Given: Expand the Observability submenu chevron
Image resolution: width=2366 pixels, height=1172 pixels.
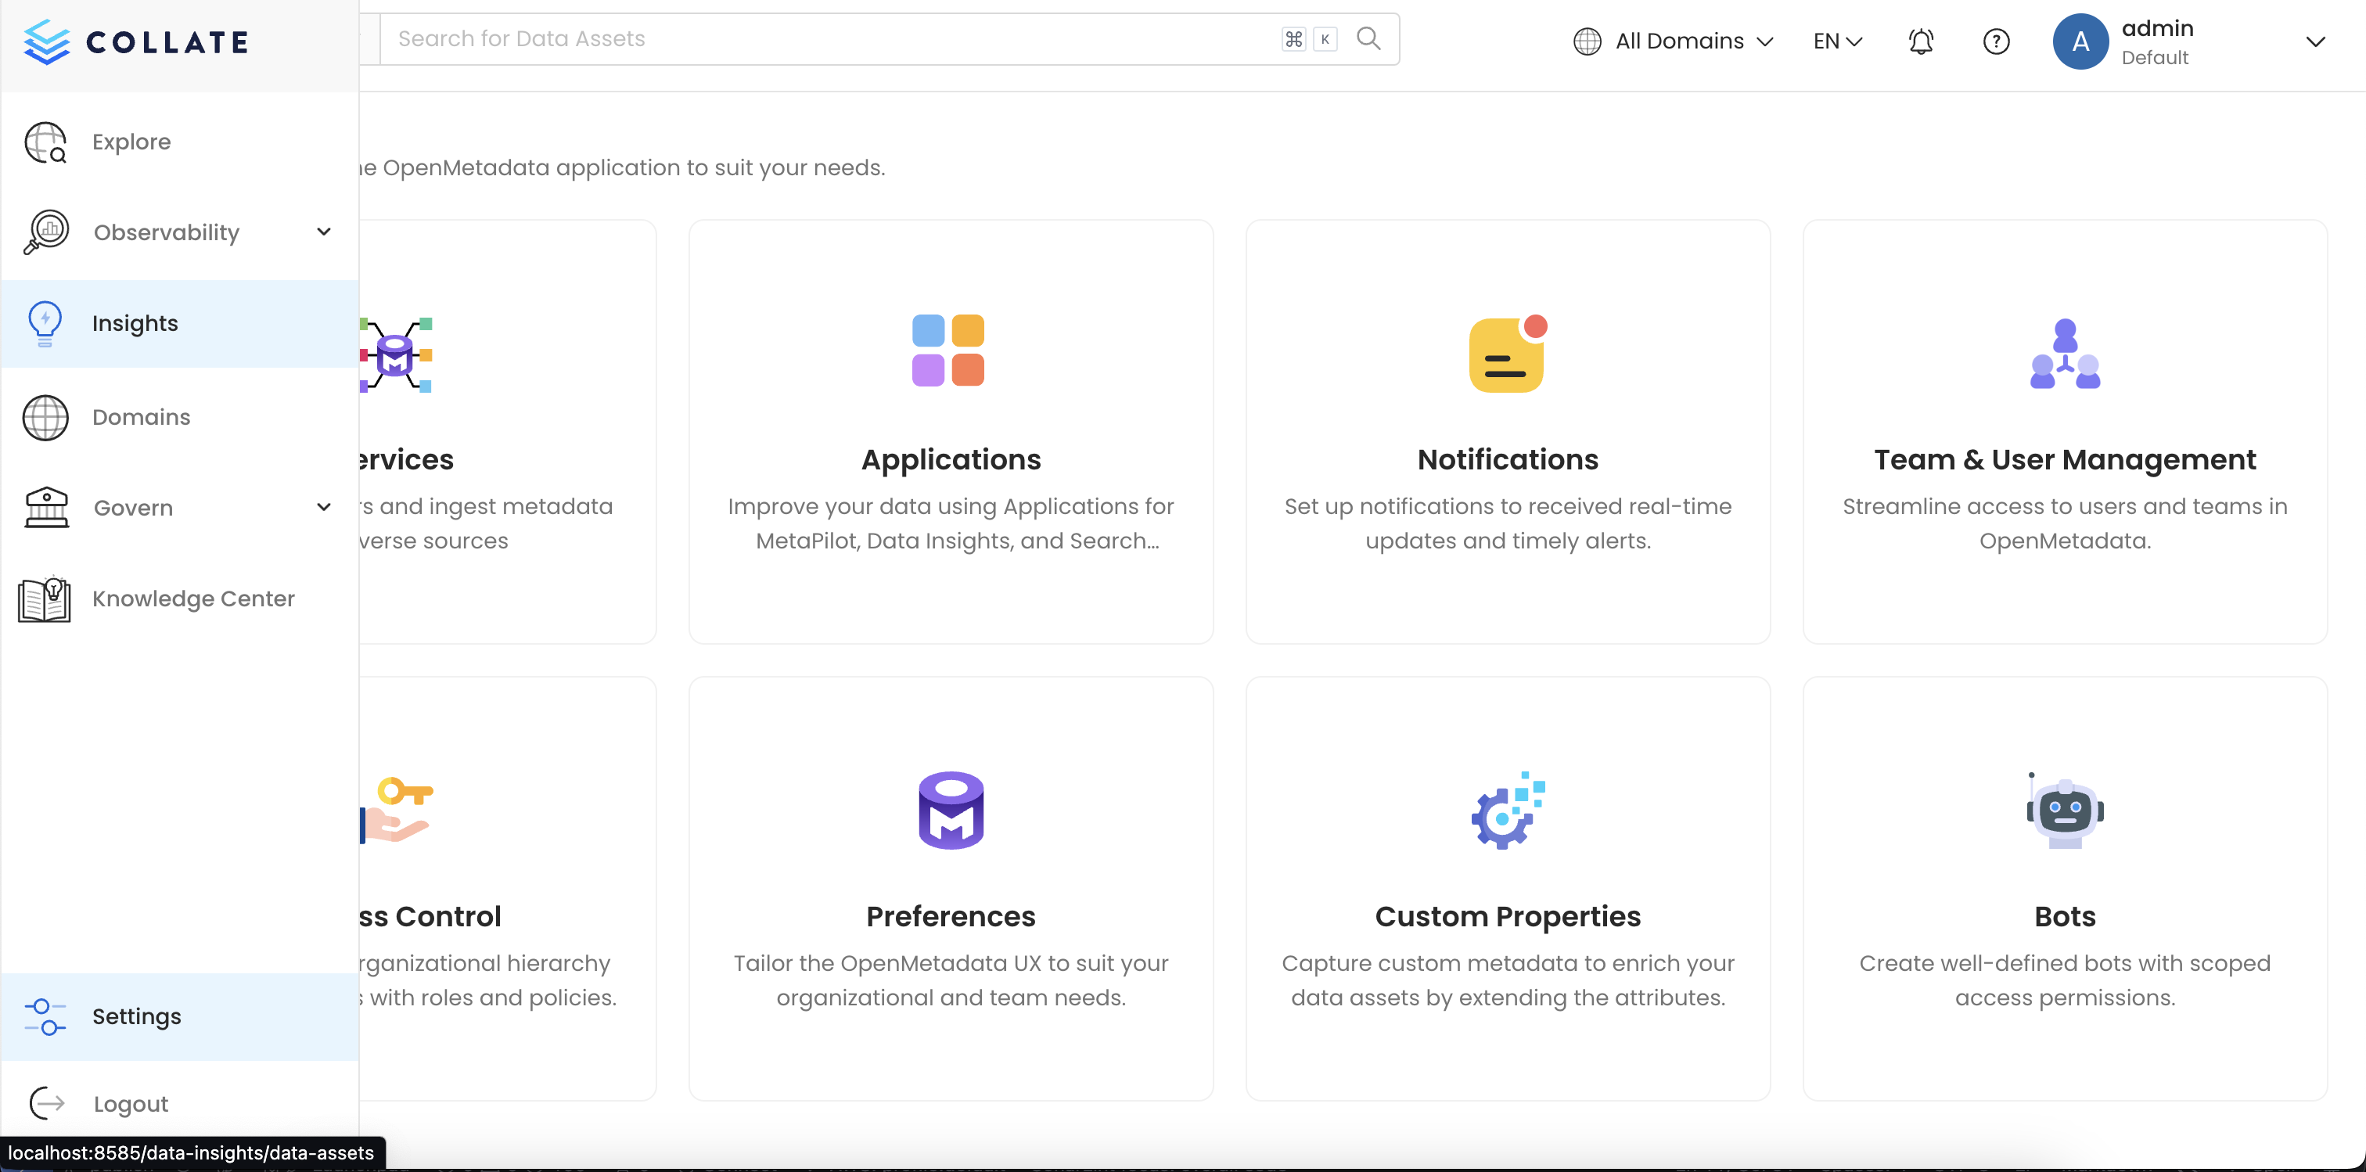Looking at the screenshot, I should coord(323,232).
